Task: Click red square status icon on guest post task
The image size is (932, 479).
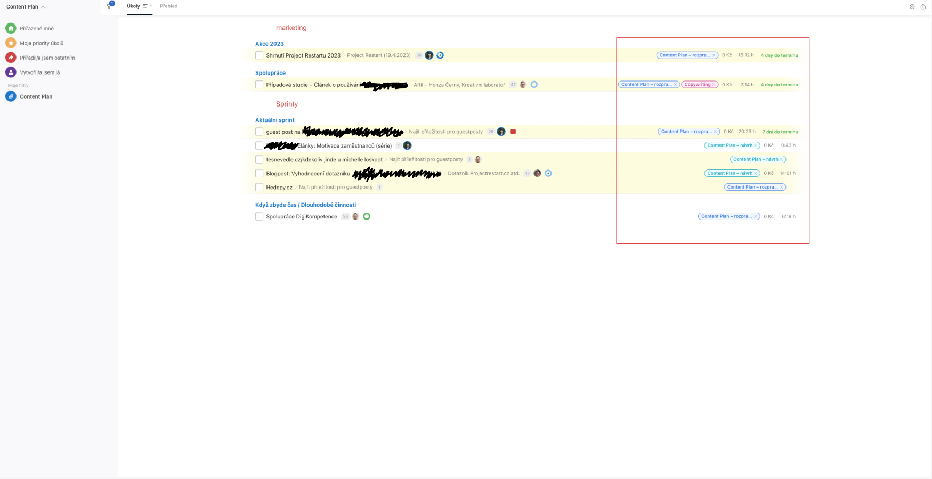Action: tap(513, 132)
